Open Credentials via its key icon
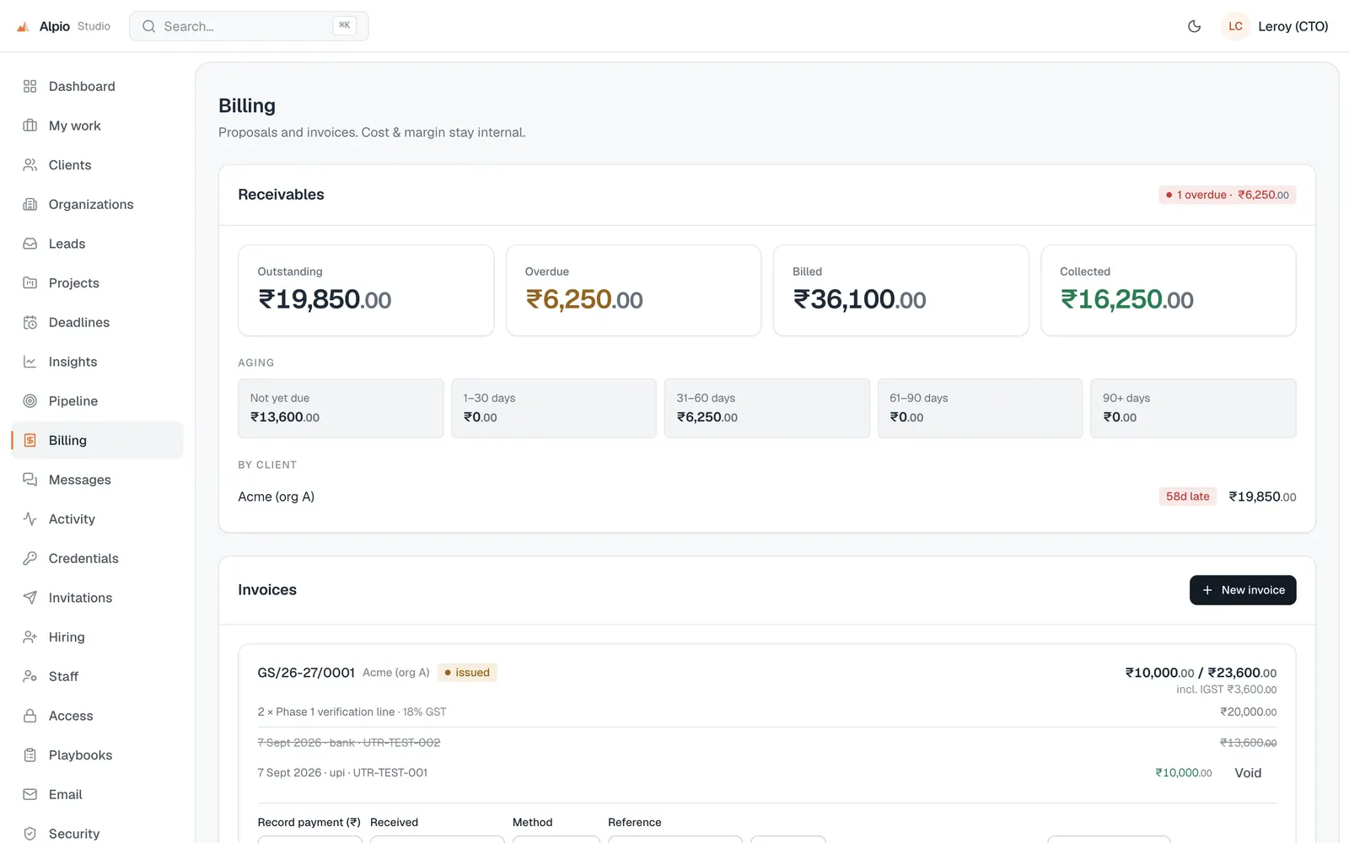Screen dimensions: 1349x843 point(30,558)
